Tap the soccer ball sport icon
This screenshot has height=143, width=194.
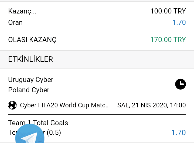pos(12,105)
